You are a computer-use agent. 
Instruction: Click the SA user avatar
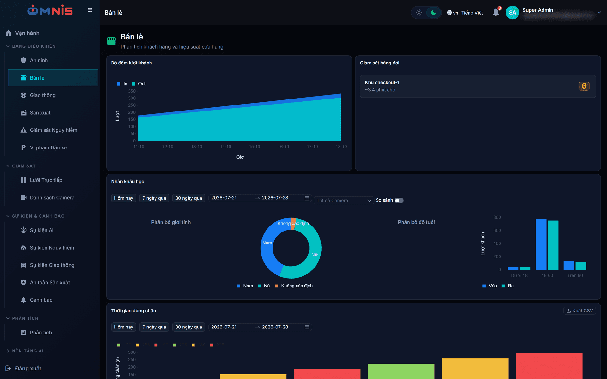point(512,13)
